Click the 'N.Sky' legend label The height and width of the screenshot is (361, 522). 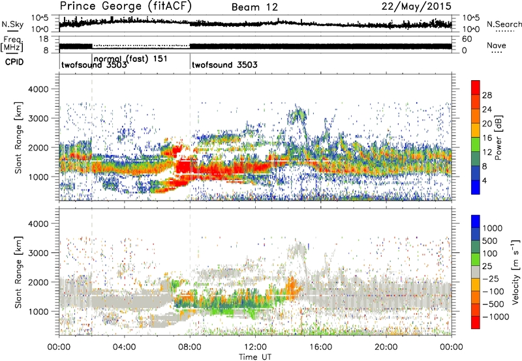point(12,24)
